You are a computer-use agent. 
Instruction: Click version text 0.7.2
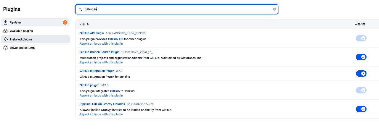tap(119, 71)
